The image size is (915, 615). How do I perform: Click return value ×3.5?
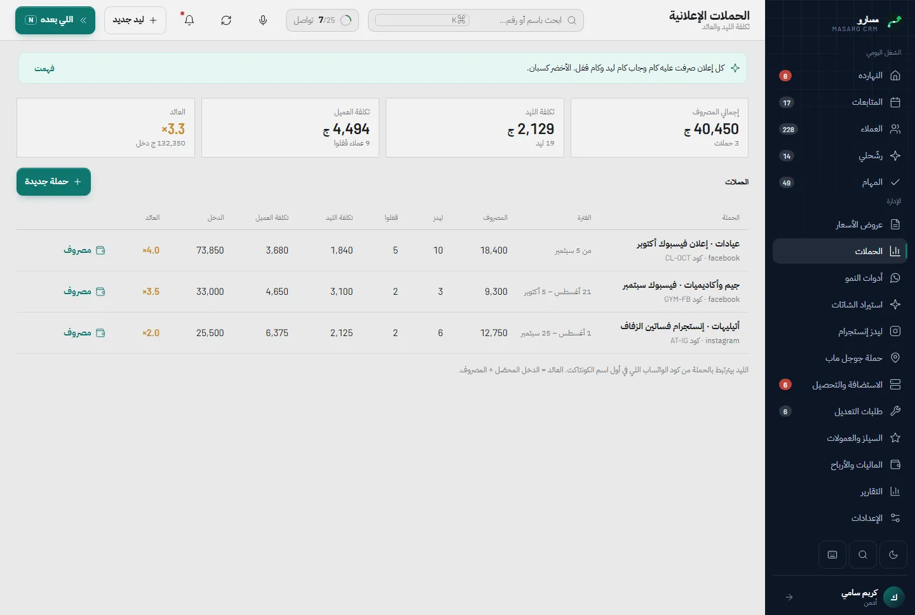pos(151,292)
